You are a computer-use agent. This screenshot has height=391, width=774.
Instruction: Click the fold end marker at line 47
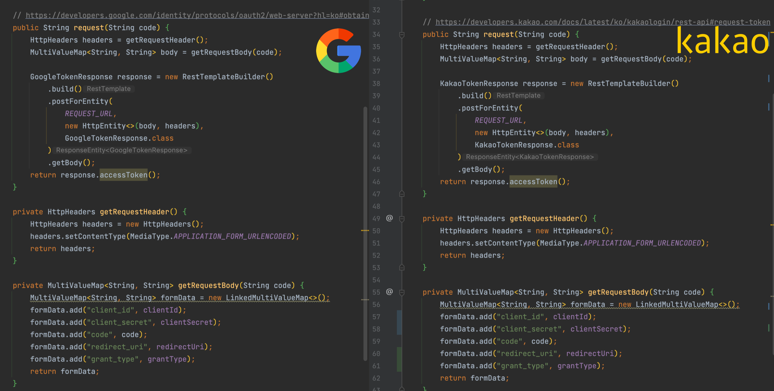pos(402,194)
